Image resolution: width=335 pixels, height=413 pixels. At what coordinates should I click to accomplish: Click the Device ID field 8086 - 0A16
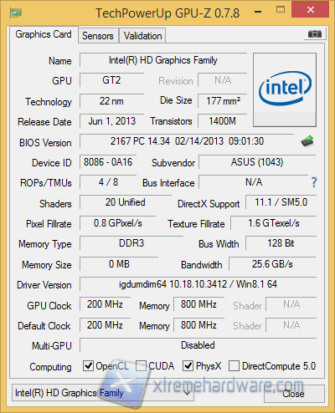point(108,162)
